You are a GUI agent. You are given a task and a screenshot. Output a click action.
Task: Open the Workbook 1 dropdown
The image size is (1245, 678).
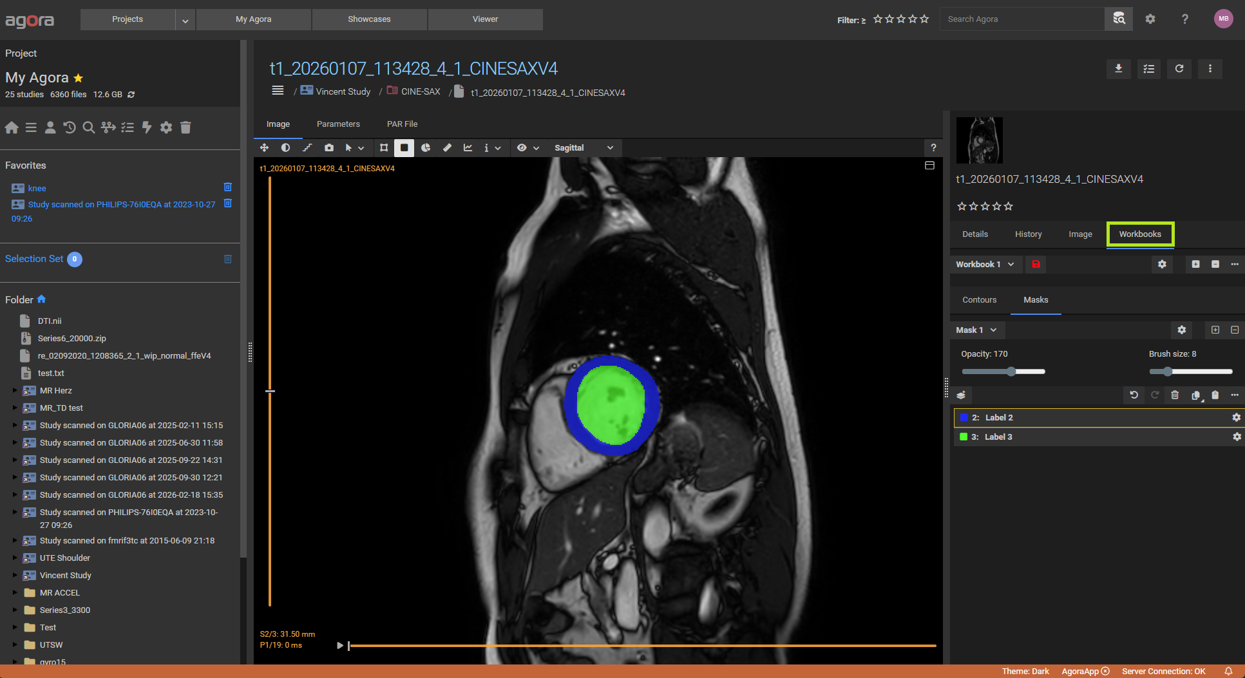(x=985, y=265)
